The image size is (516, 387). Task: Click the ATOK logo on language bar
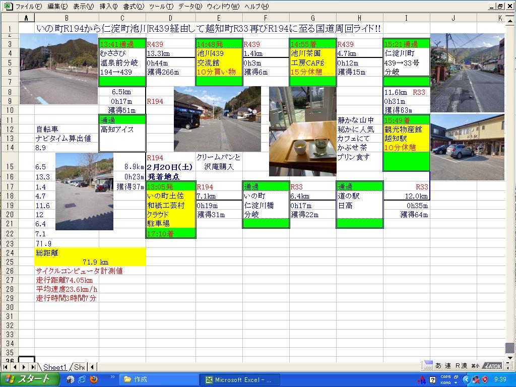[492, 366]
